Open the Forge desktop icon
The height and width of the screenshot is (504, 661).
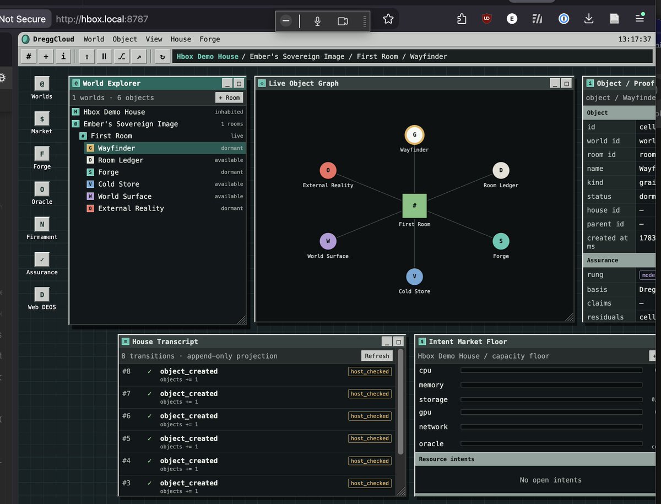(42, 159)
